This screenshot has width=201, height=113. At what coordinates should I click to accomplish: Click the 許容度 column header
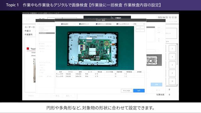pos(139,72)
